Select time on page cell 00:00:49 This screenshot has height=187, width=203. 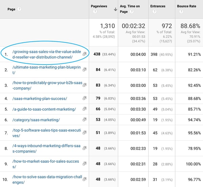click(x=138, y=120)
